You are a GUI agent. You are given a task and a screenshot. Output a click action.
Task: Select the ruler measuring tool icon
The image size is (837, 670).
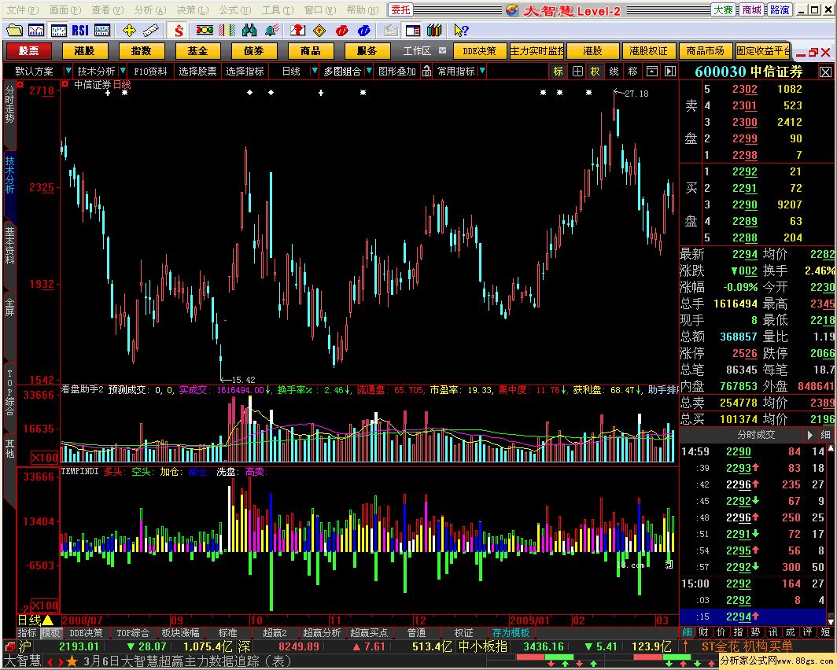tap(151, 31)
